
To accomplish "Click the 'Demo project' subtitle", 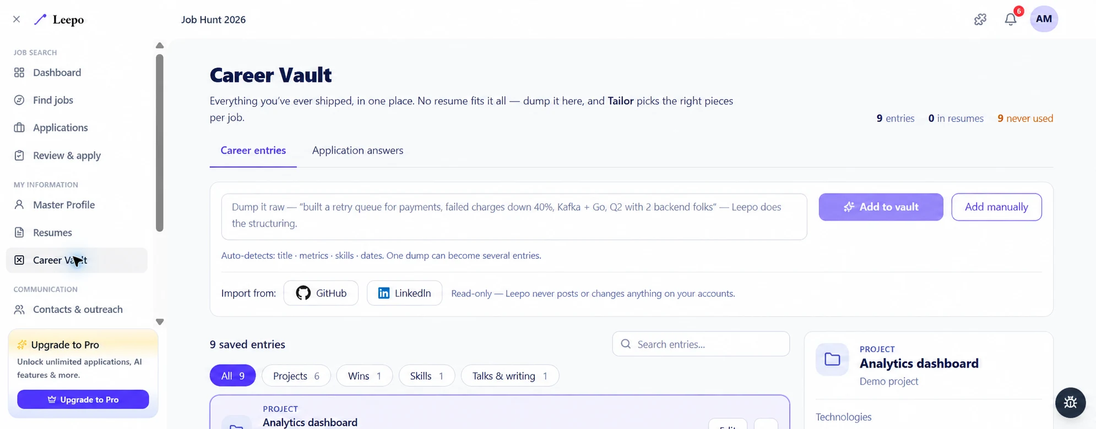I will pos(889,381).
